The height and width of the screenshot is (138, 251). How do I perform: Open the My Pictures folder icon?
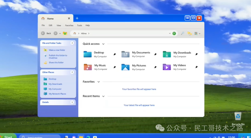[125, 67]
